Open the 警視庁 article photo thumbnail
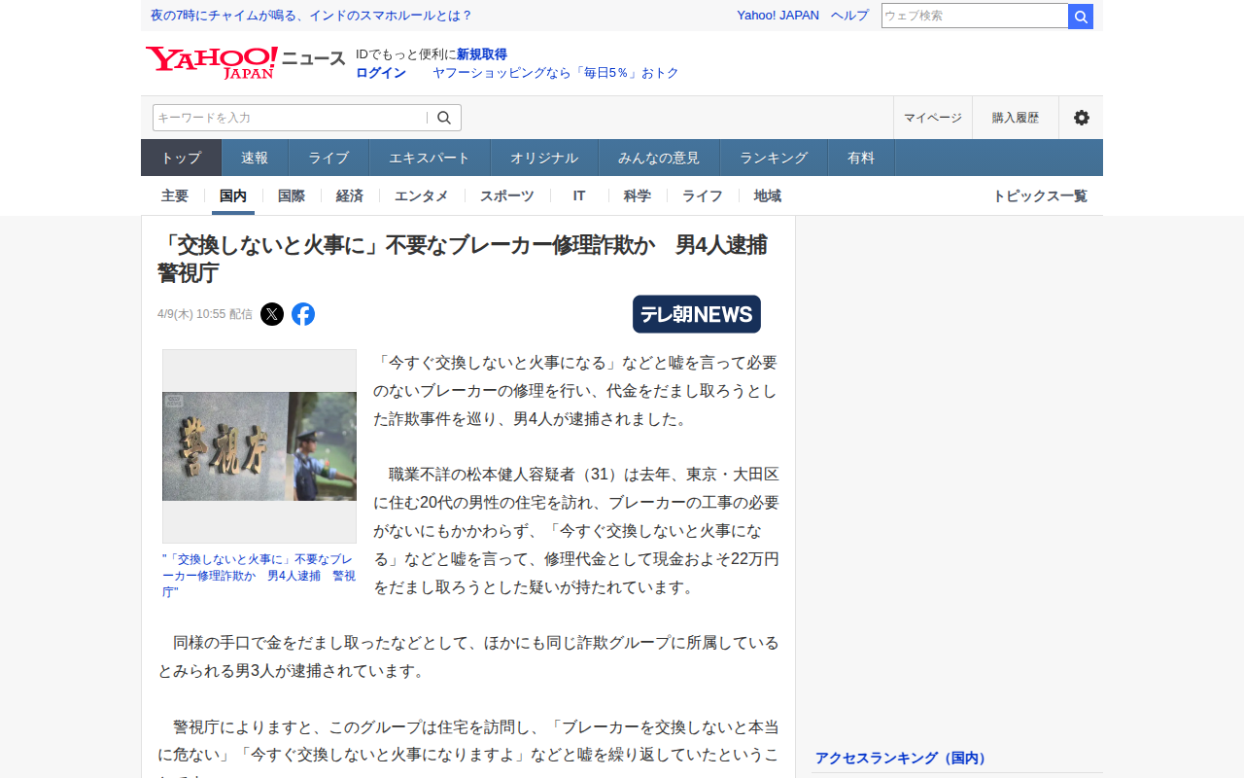1244x778 pixels. 259,446
